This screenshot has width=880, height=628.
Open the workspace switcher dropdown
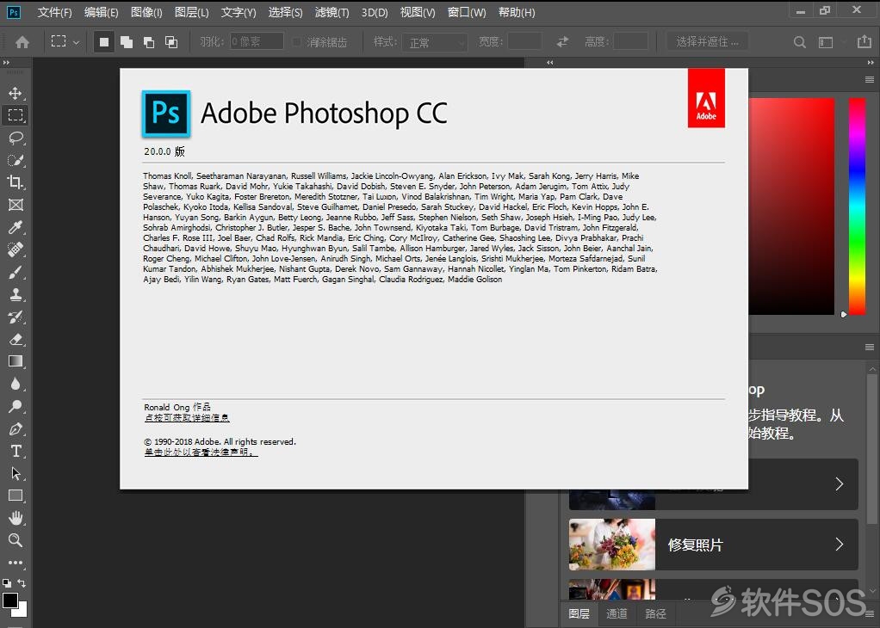point(826,42)
